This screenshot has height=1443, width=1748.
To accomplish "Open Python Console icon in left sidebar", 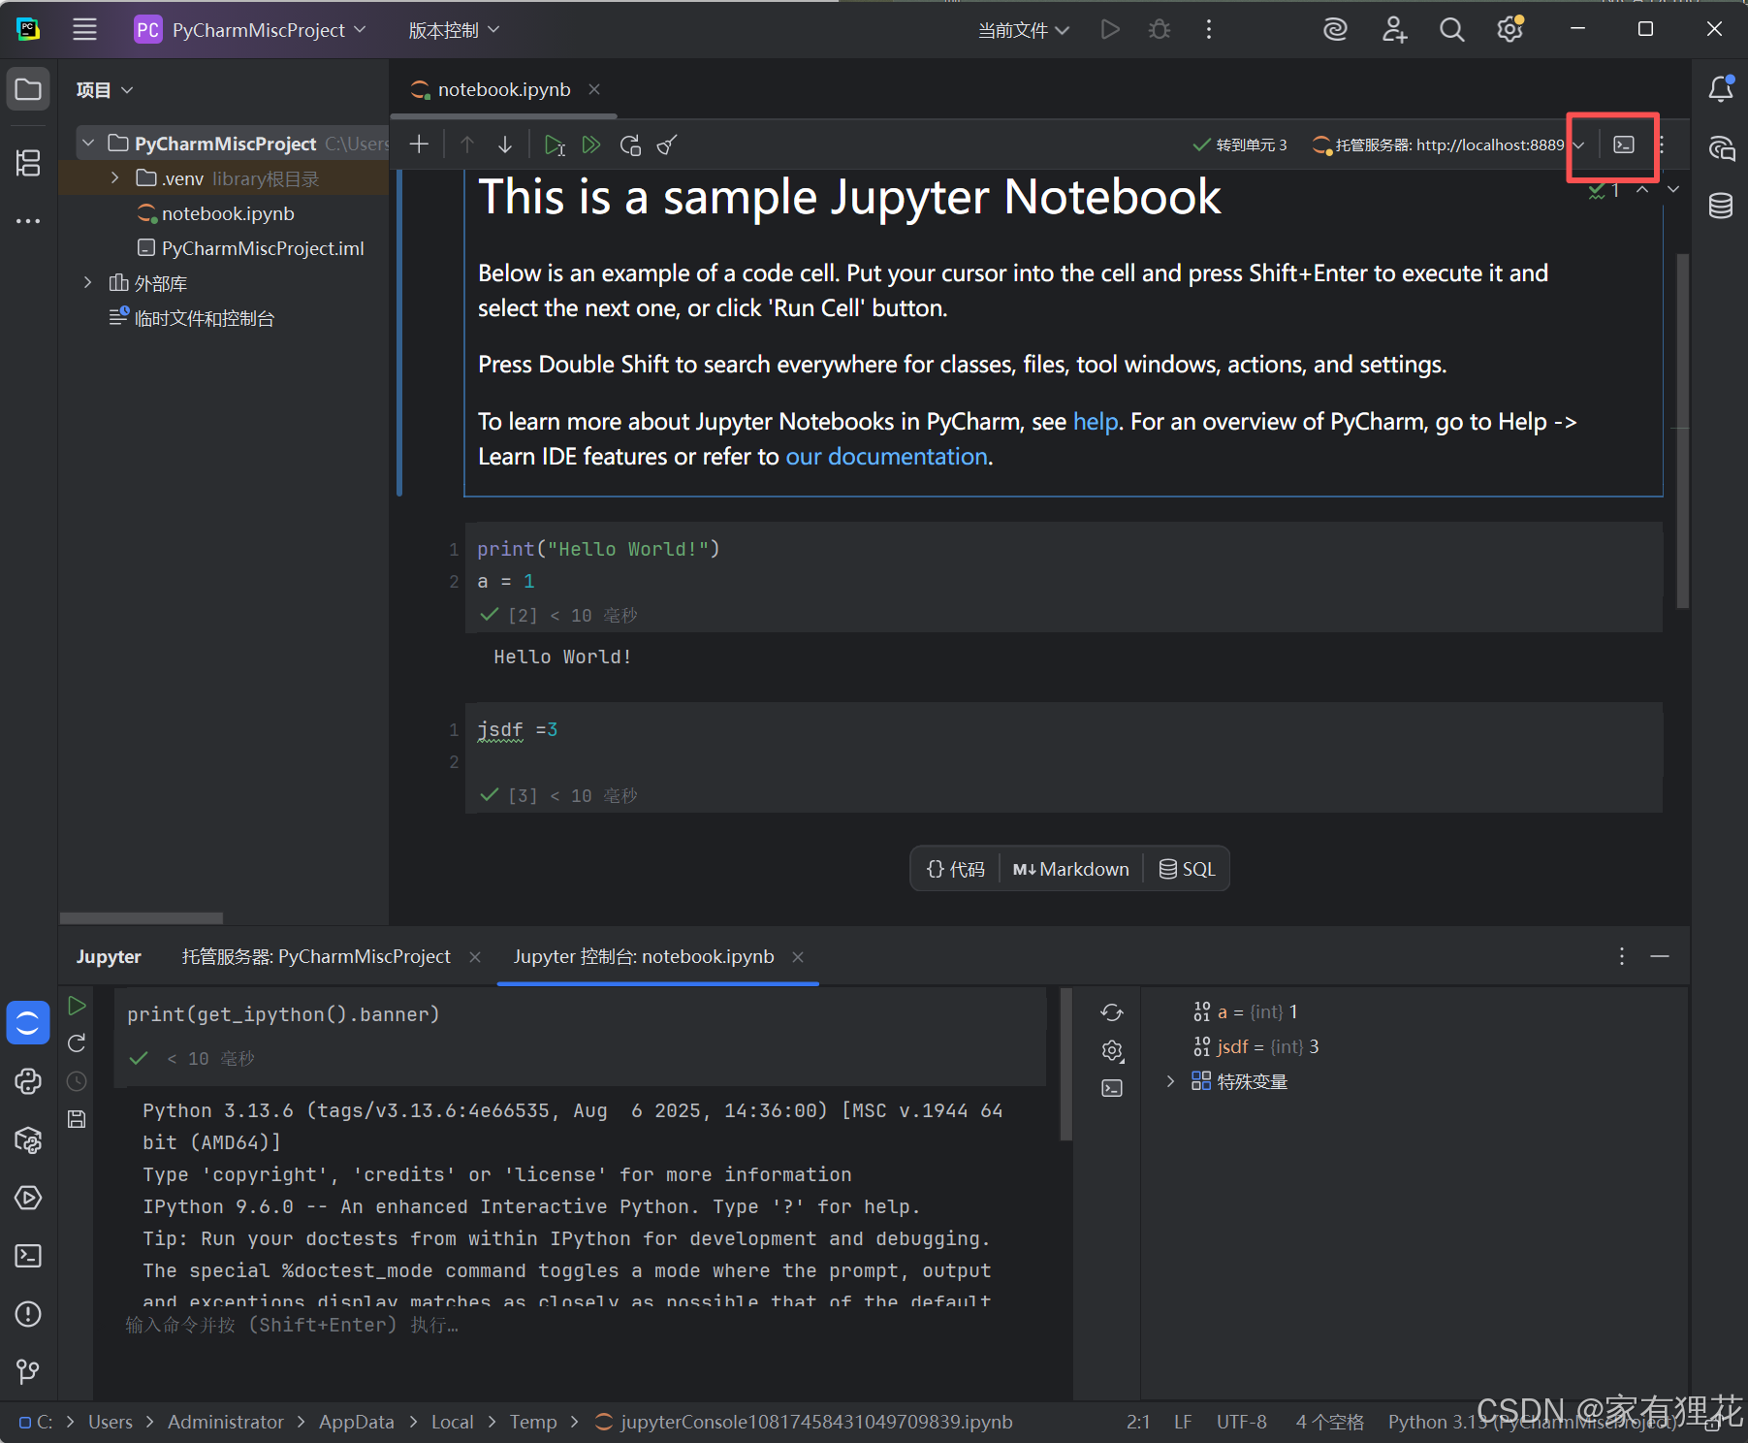I will [x=28, y=1081].
